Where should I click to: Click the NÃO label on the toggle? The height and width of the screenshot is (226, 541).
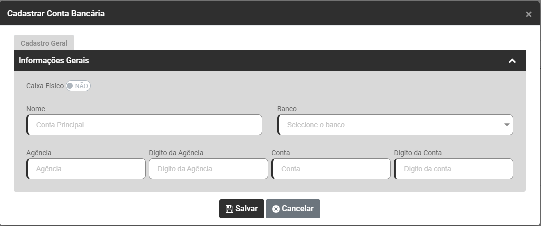click(82, 86)
